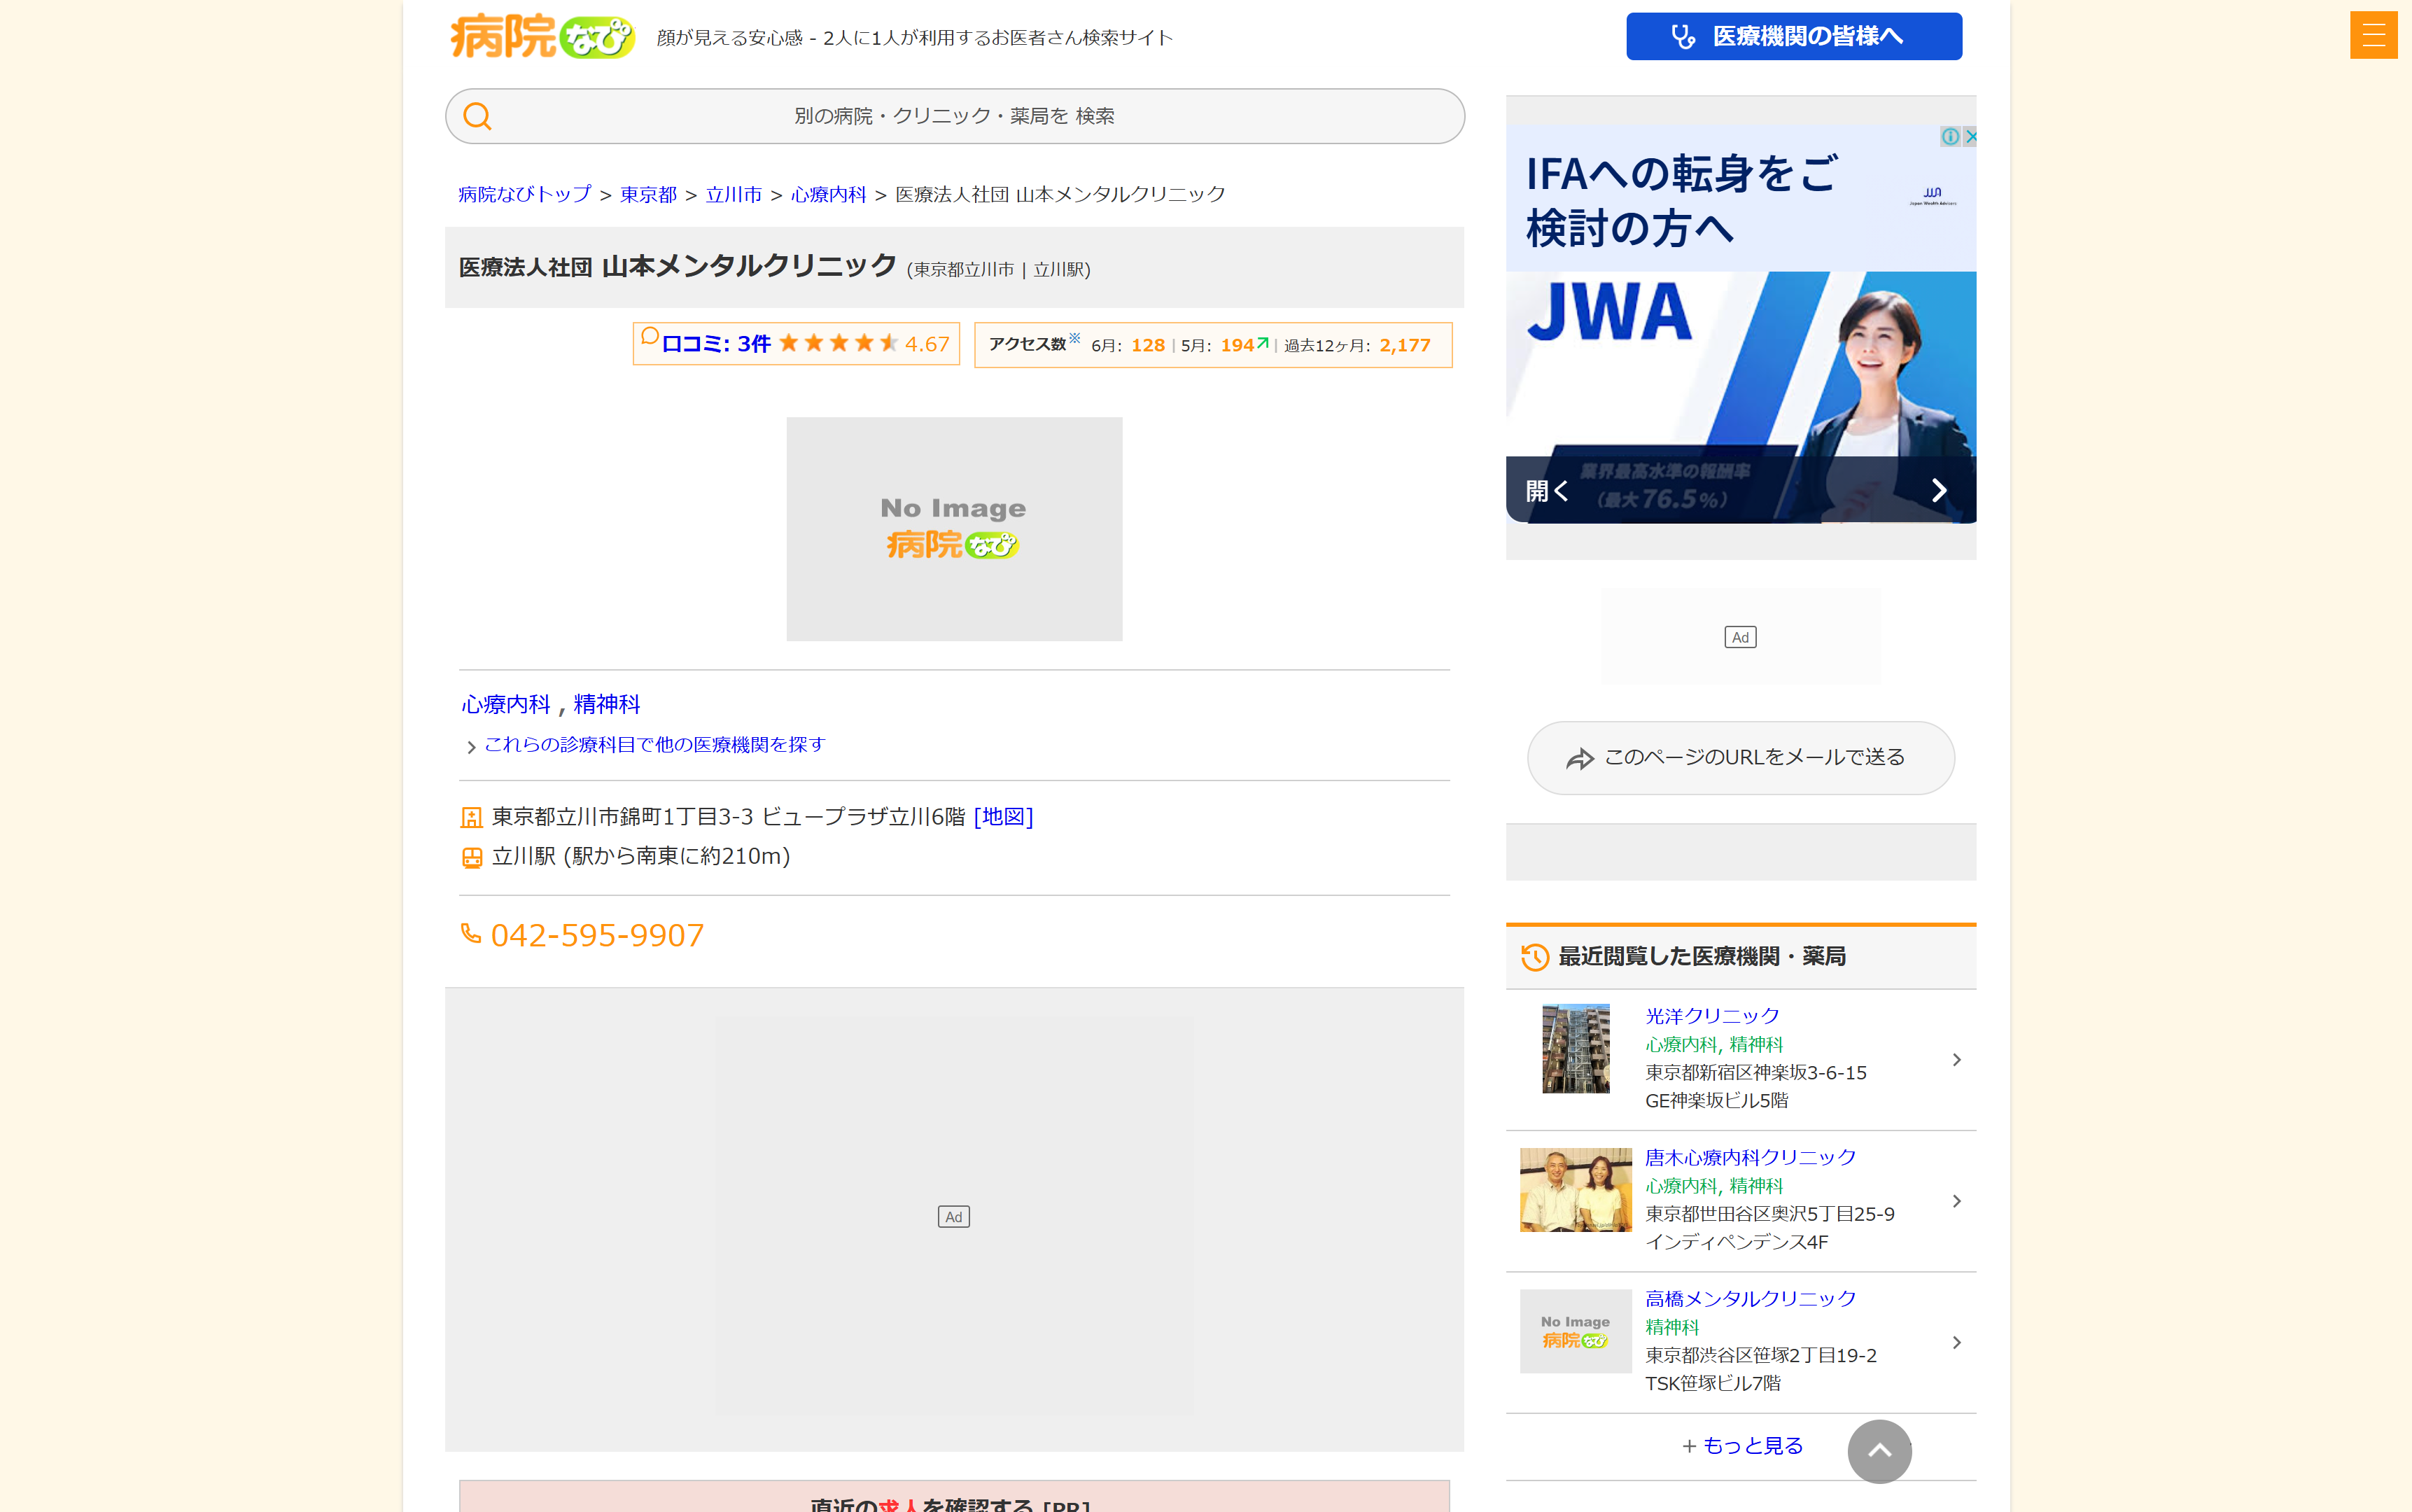
Task: Click the phone icon beside 042-595-9907
Action: 471,933
